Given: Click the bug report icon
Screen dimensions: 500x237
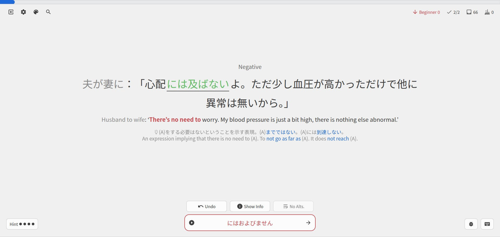Looking at the screenshot, I should 471,224.
